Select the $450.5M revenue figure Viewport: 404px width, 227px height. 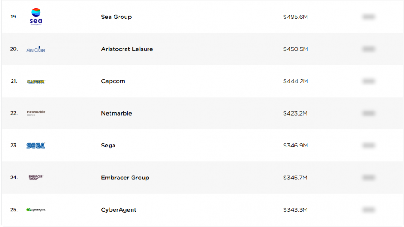tap(295, 49)
